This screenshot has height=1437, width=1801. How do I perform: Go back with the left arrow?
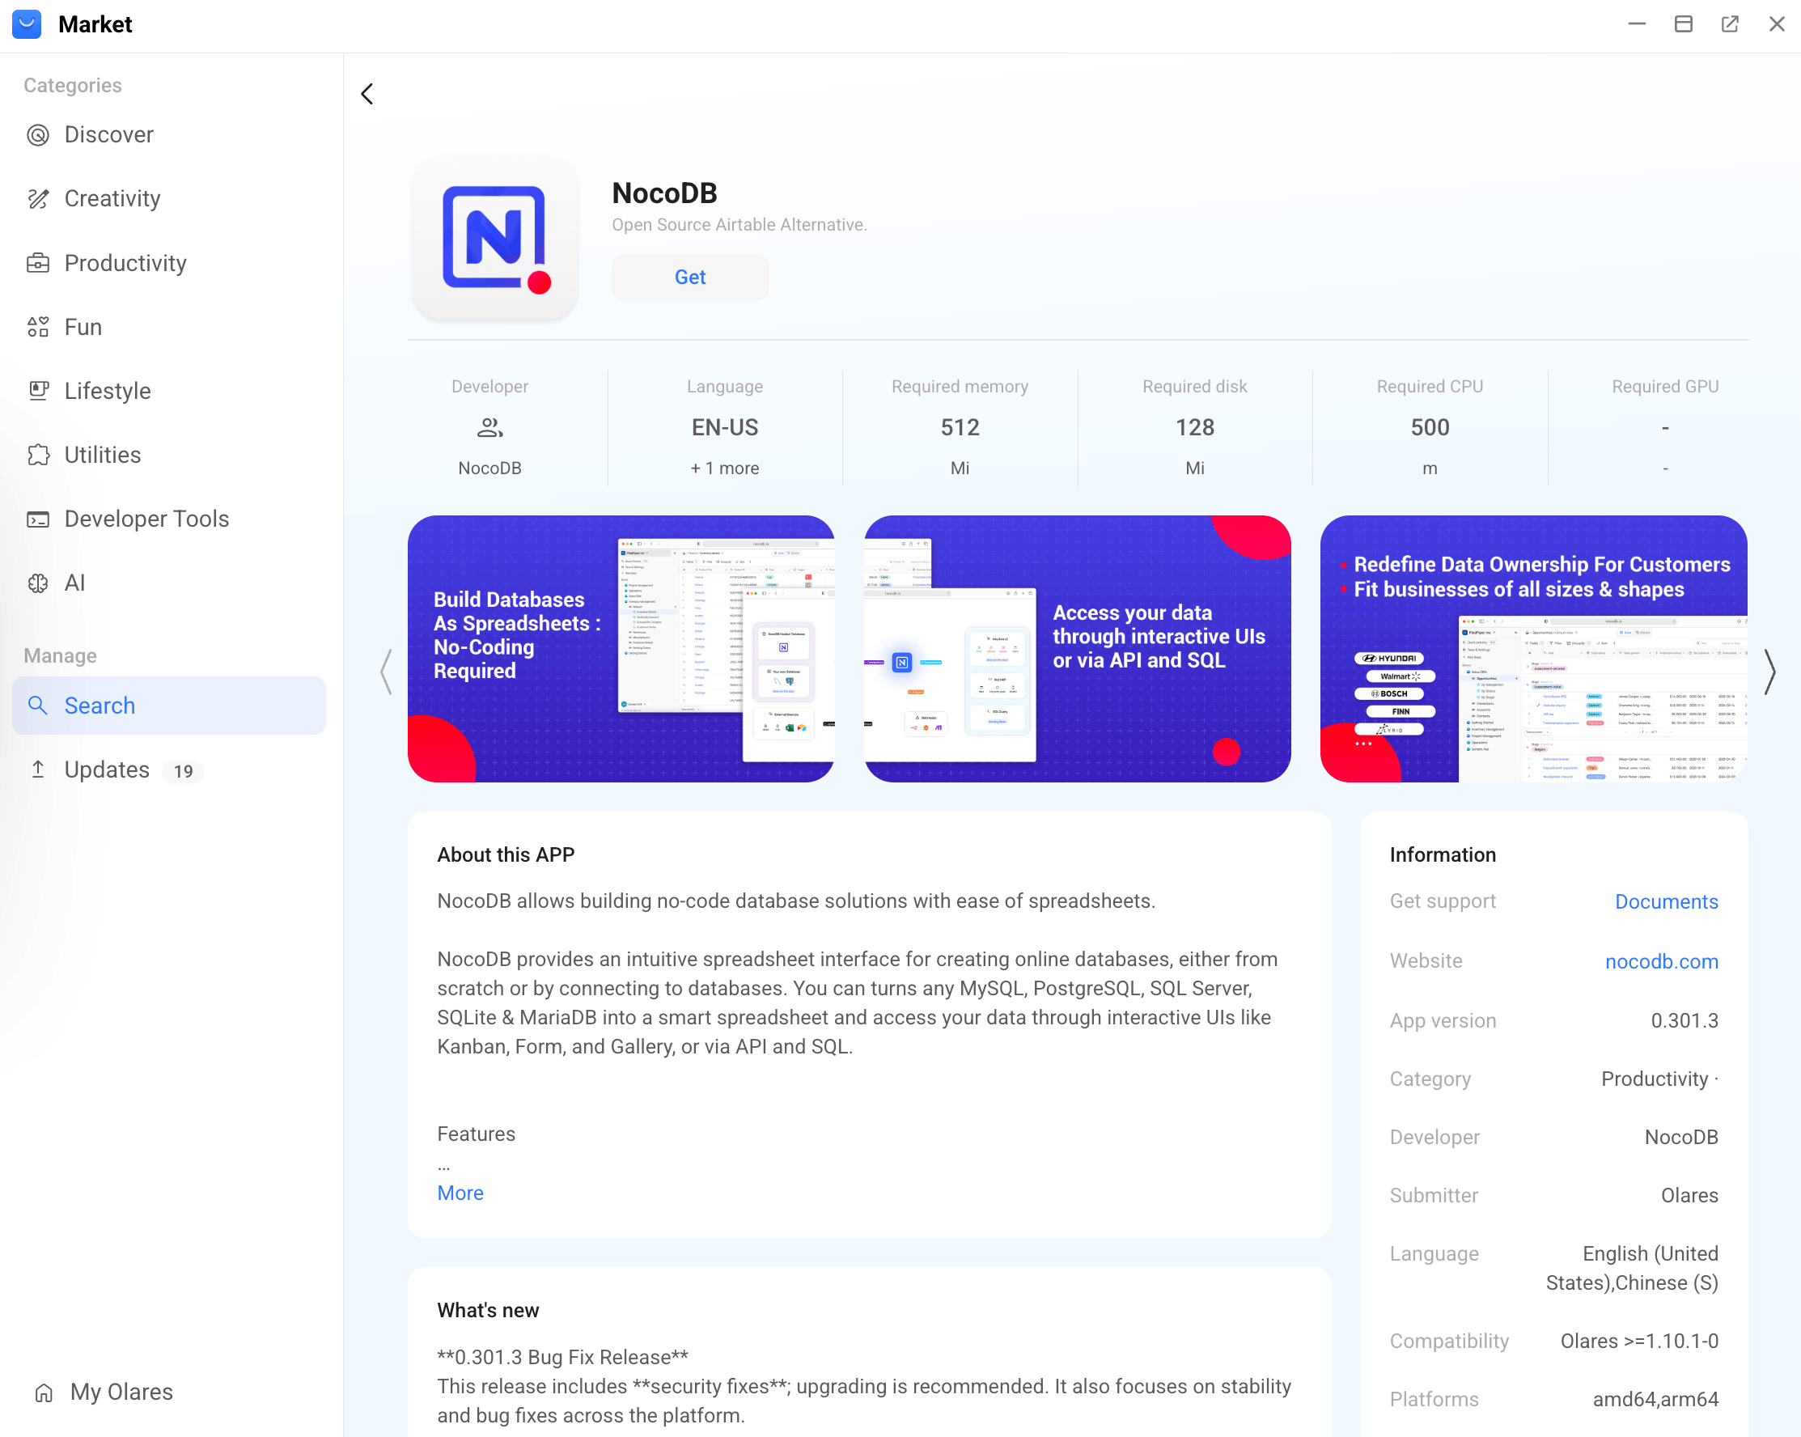coord(367,94)
